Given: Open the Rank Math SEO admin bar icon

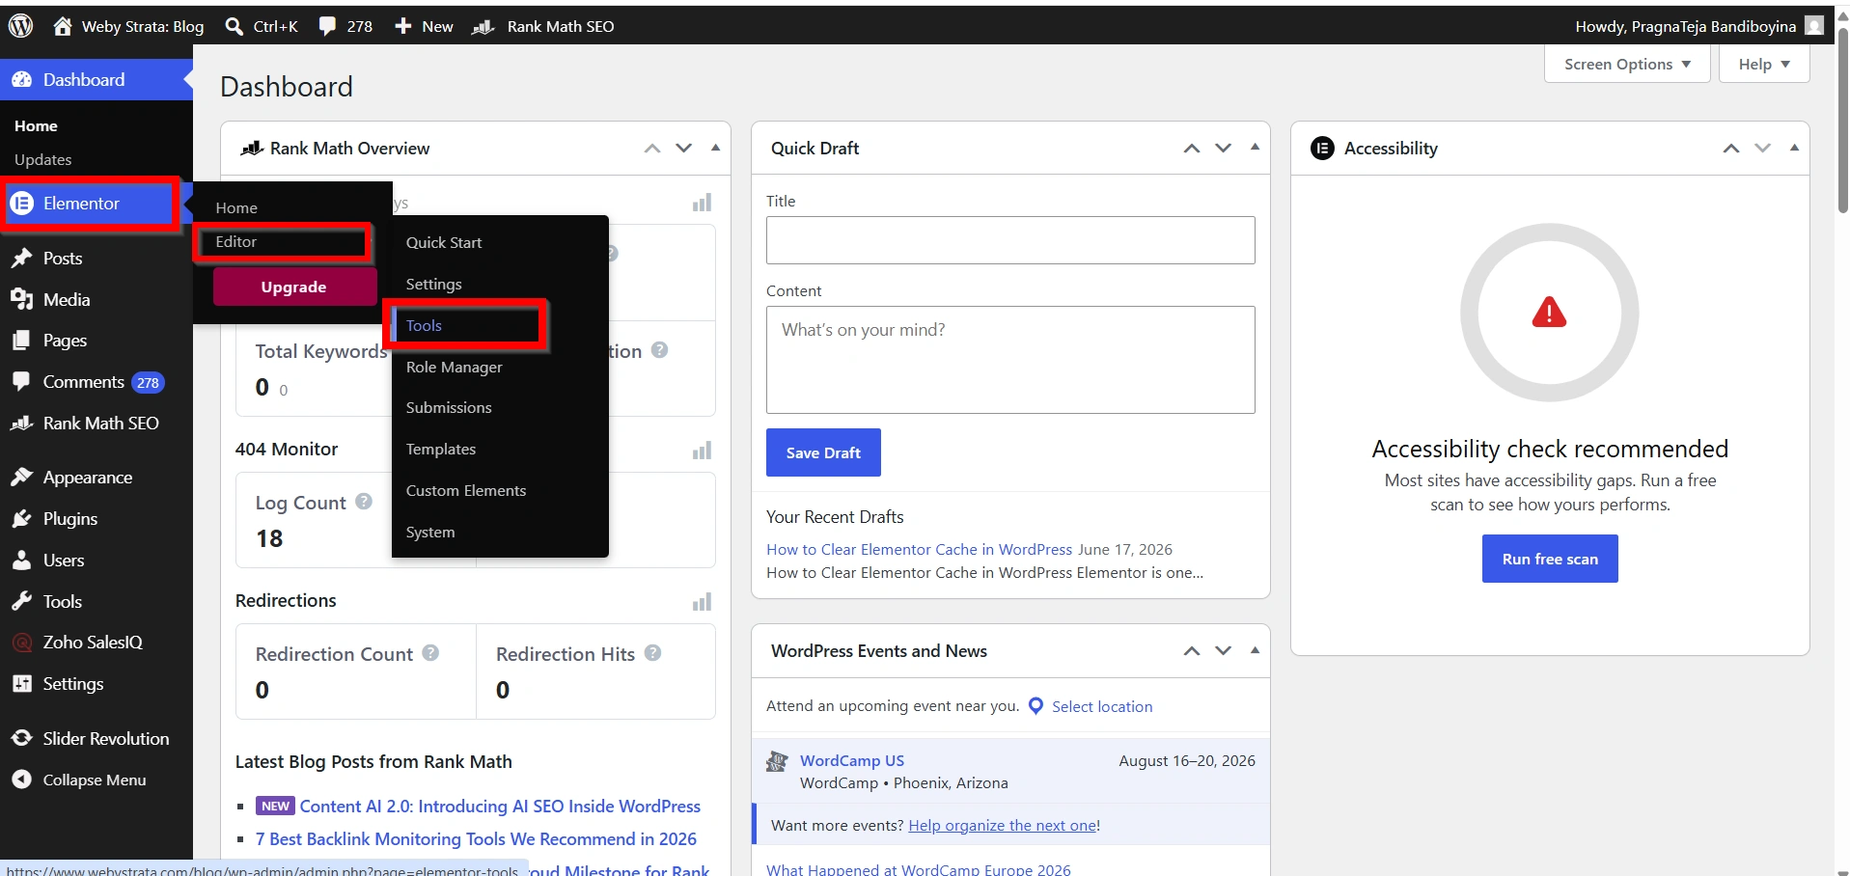Looking at the screenshot, I should (483, 27).
